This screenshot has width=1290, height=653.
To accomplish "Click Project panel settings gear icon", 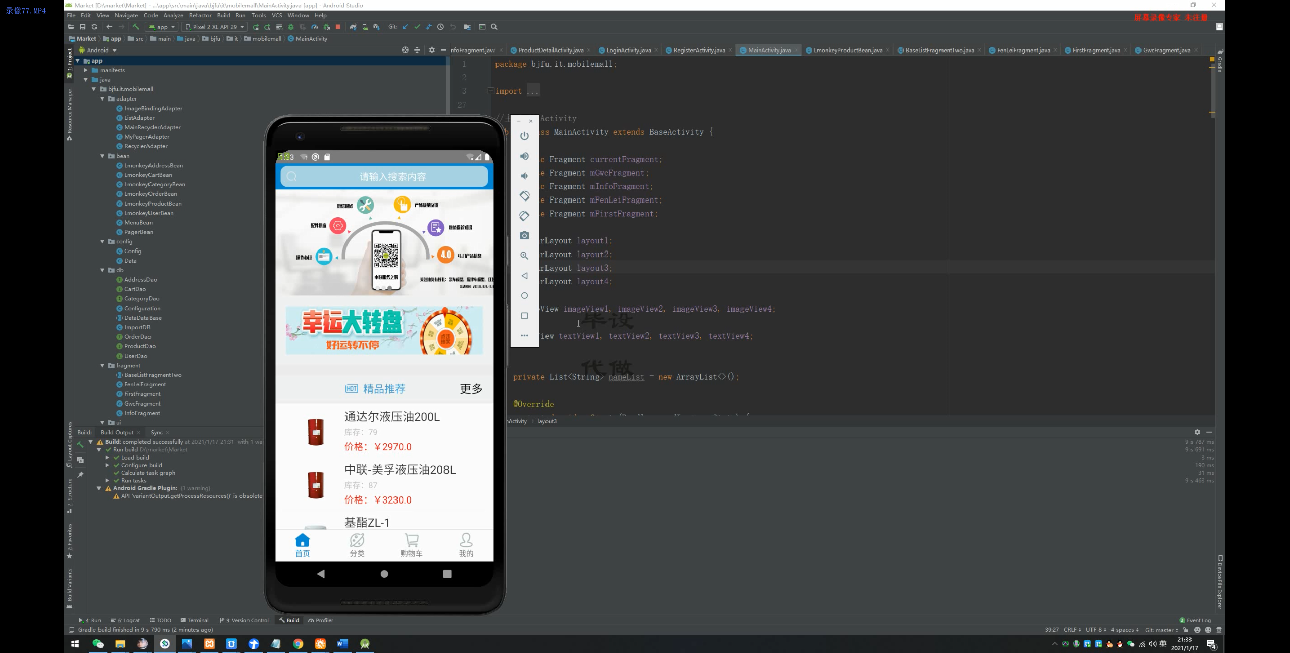I will pyautogui.click(x=432, y=50).
